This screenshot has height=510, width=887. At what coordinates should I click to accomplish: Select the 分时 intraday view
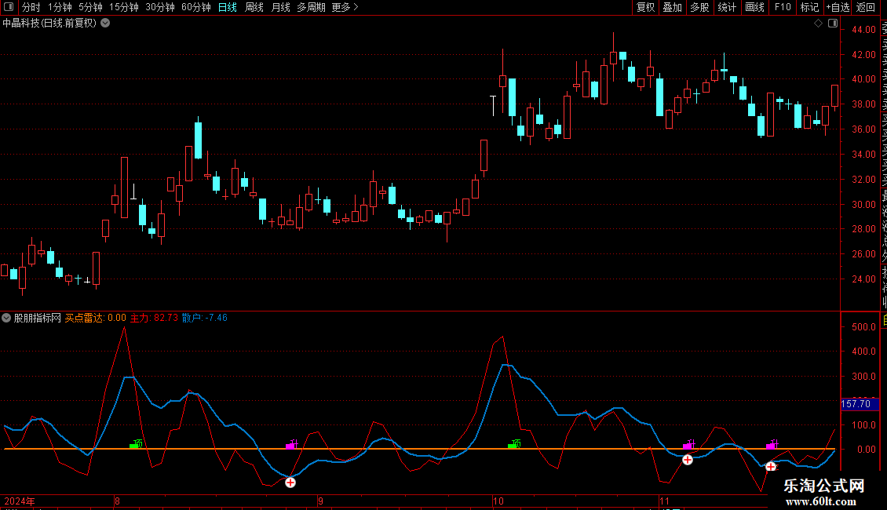(31, 7)
